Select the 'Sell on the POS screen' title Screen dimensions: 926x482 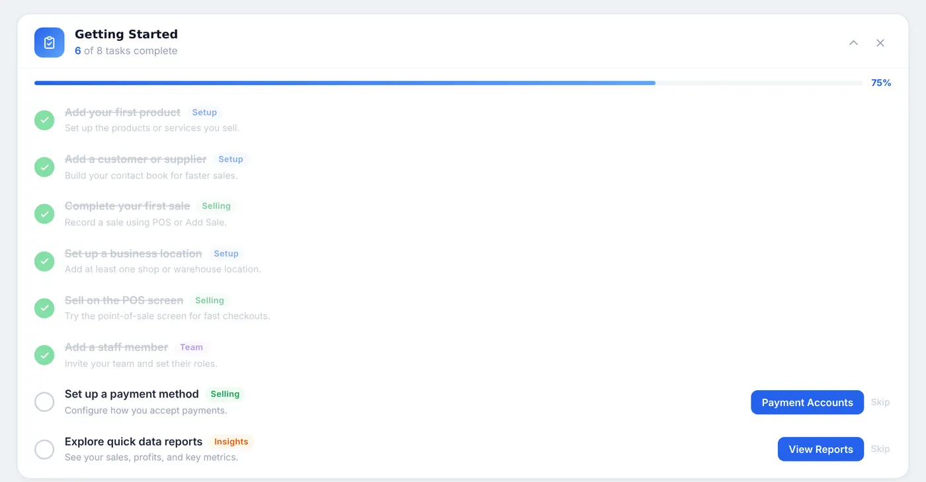click(124, 300)
